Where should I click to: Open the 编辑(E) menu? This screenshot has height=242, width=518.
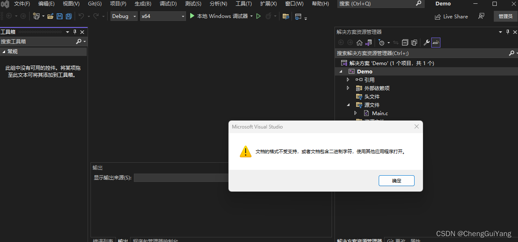pyautogui.click(x=46, y=4)
